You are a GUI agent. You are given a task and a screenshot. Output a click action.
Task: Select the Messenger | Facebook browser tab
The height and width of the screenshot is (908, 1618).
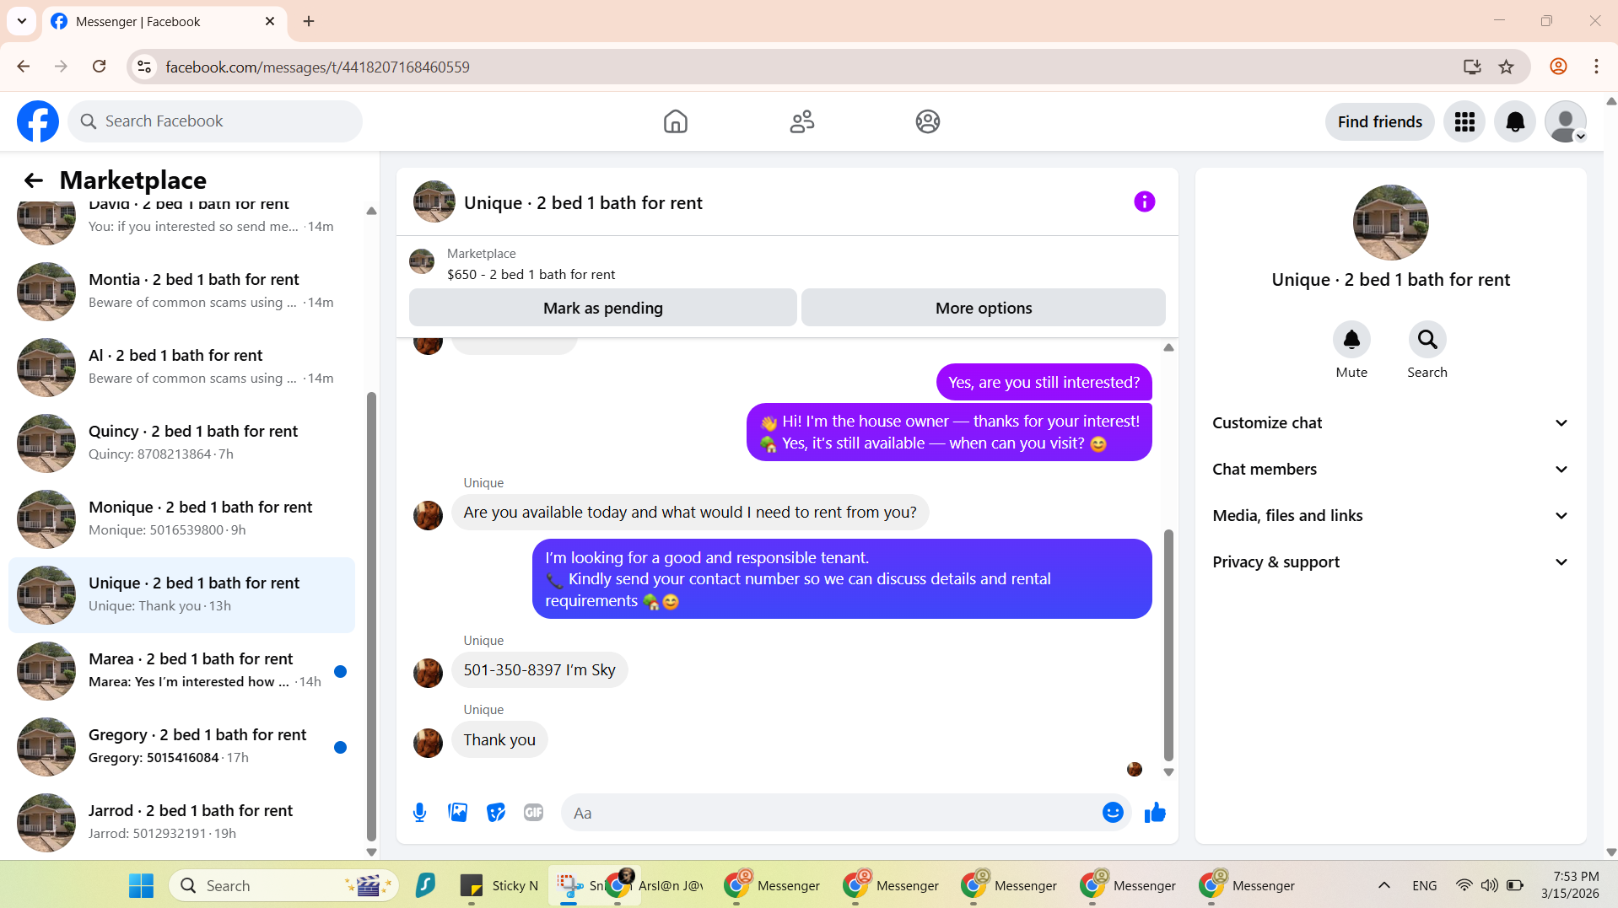[164, 22]
